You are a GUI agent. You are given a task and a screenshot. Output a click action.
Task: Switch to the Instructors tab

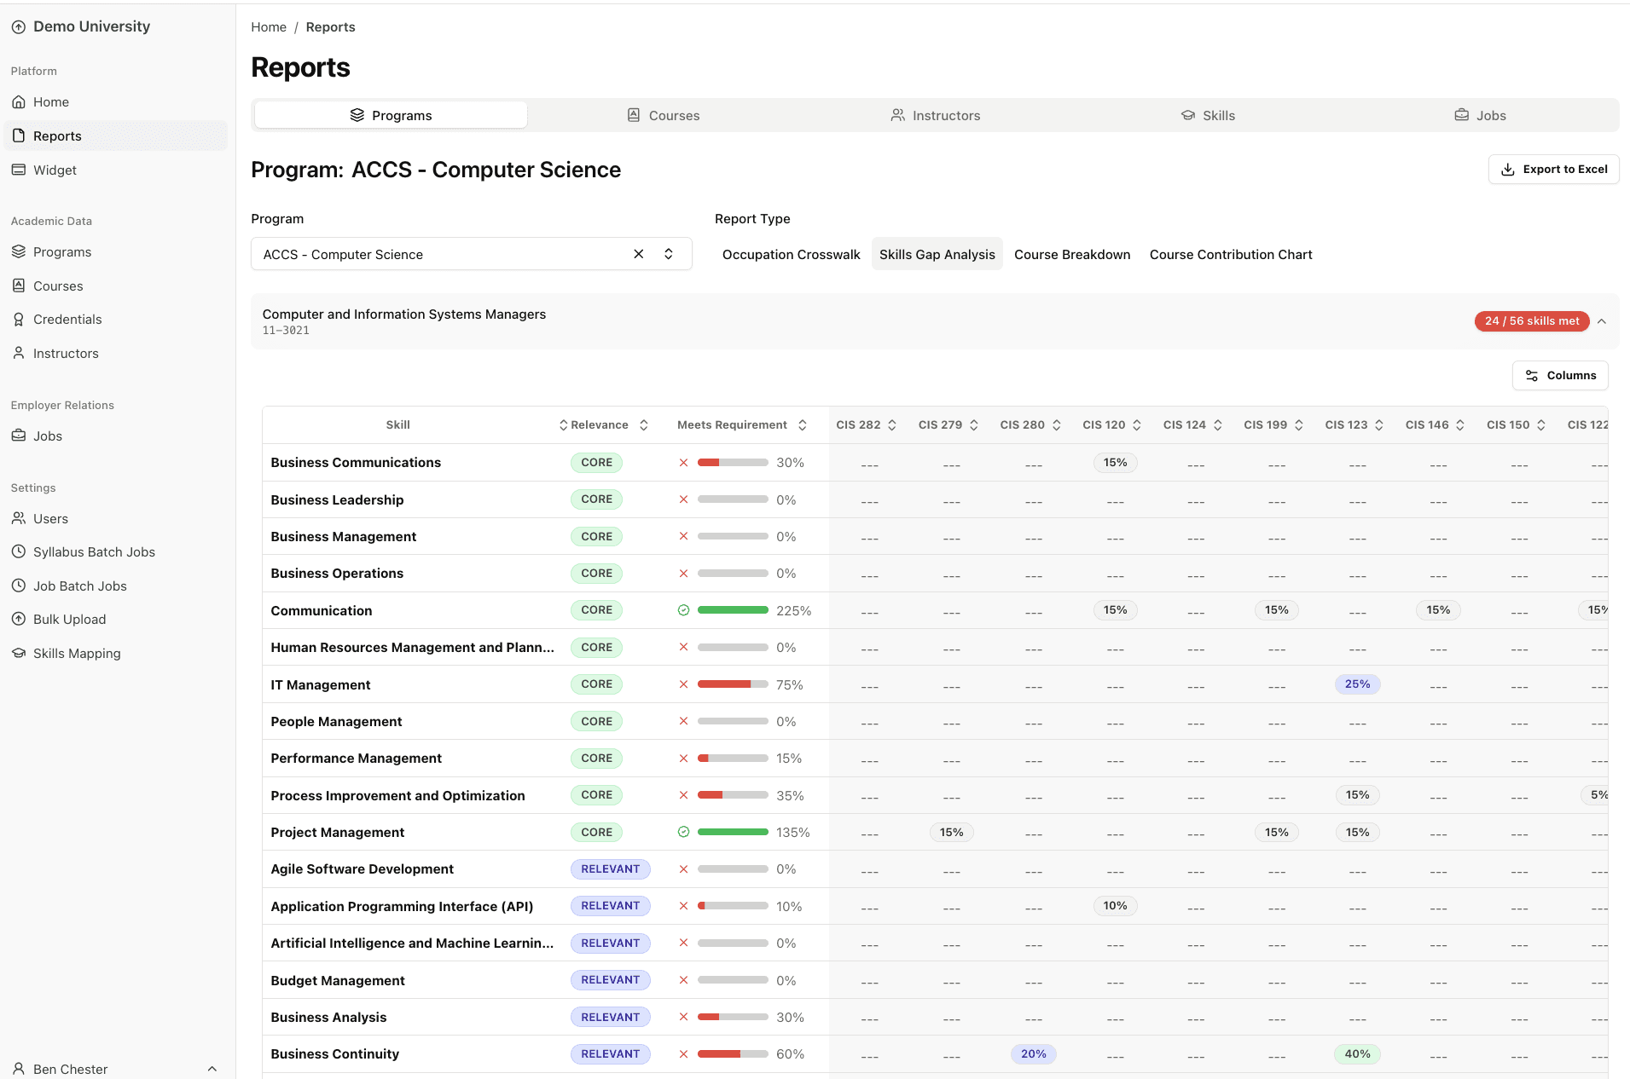[935, 115]
